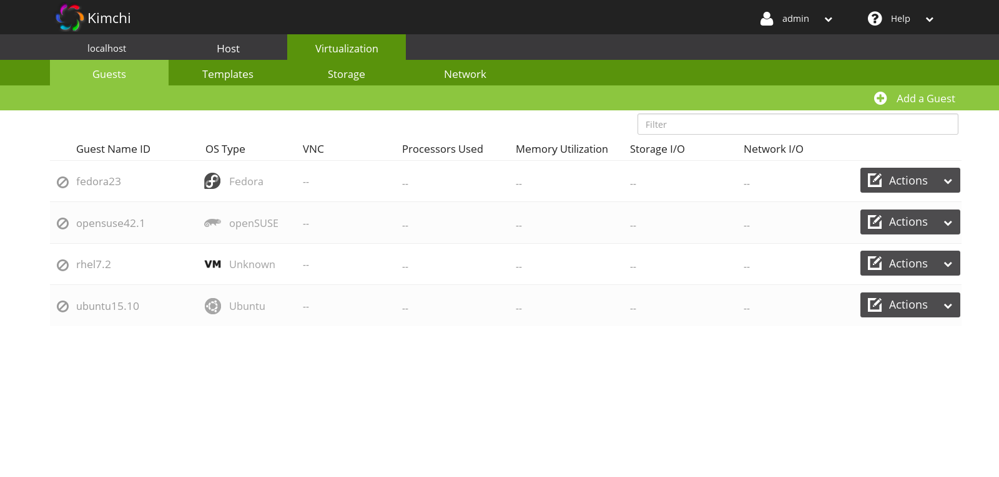Screen dimensions: 999x477
Task: Click the edit icon in rhel7.2 Actions button
Action: tap(875, 263)
